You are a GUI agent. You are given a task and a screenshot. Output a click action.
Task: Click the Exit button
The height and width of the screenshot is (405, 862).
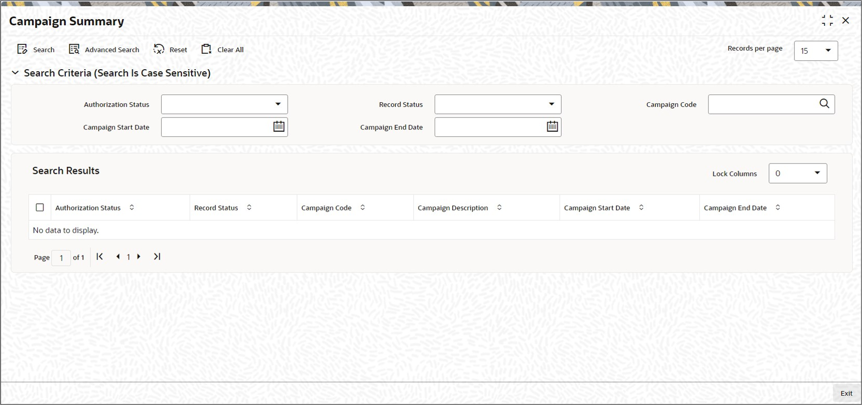coord(846,393)
